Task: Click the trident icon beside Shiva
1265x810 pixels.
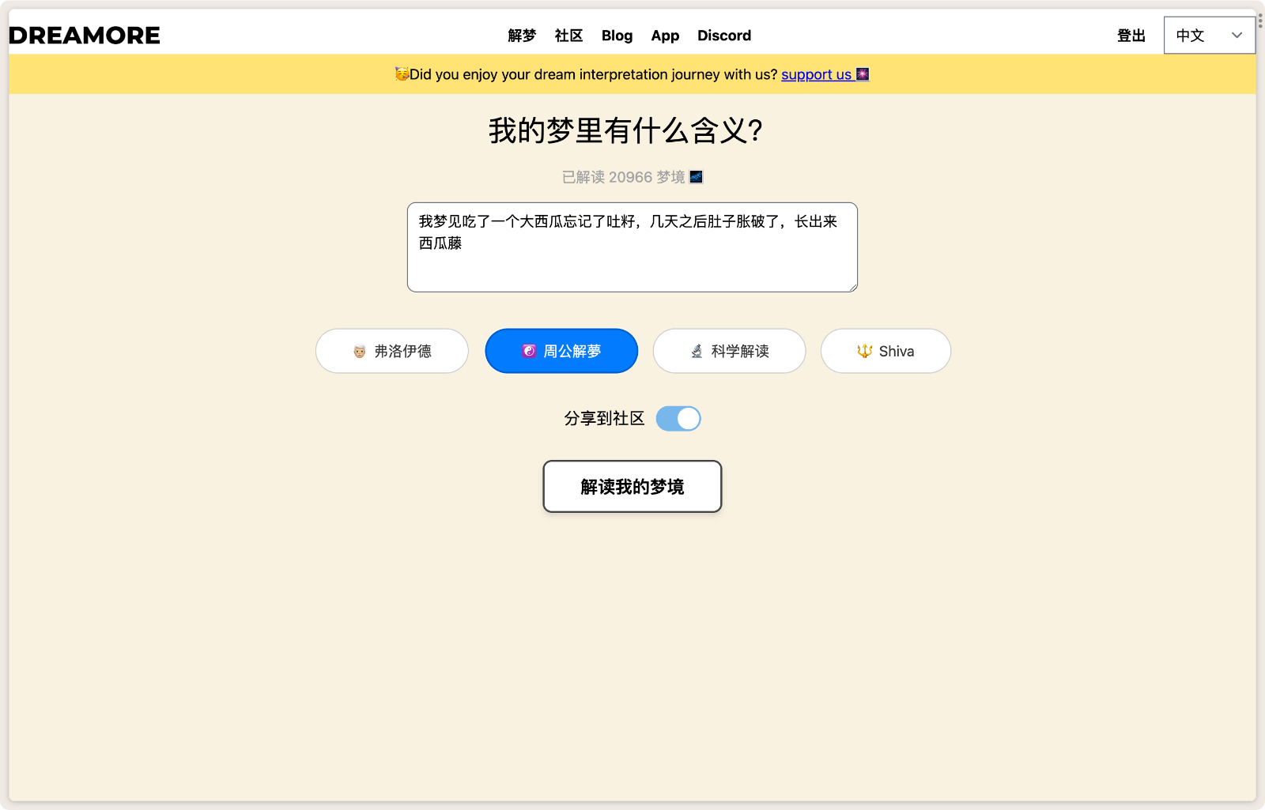Action: (865, 352)
